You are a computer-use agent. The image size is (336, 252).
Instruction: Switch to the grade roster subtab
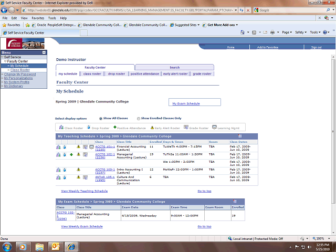coord(202,73)
